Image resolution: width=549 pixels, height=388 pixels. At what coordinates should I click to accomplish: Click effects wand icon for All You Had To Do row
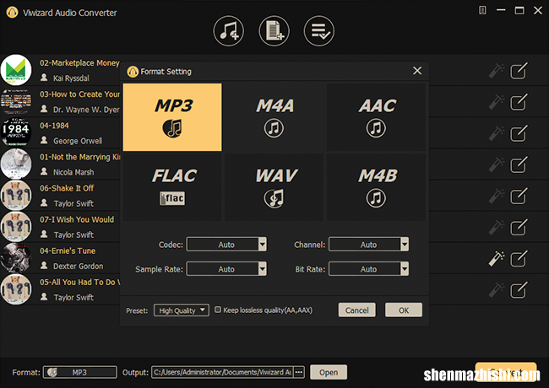pos(497,290)
